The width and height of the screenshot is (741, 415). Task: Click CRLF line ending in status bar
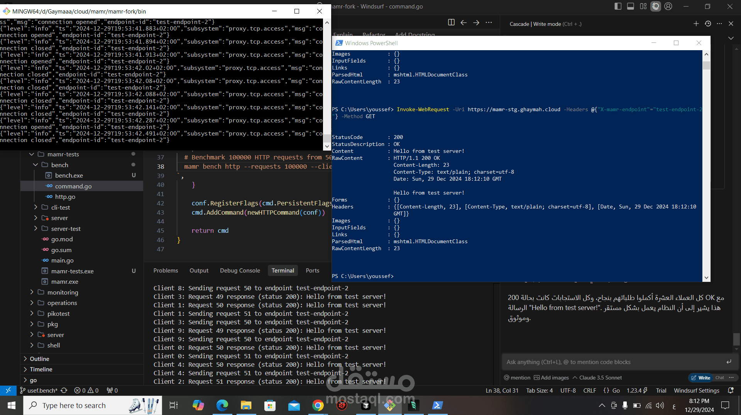[590, 390]
